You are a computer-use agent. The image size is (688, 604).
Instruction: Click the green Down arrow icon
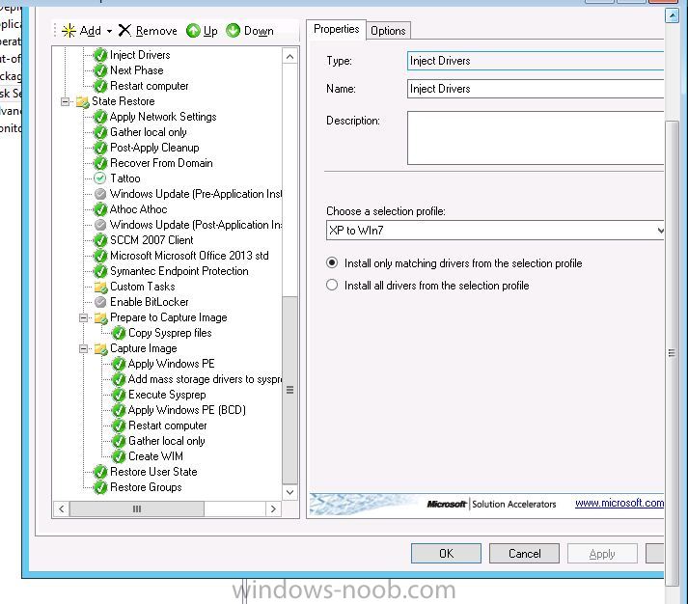[233, 31]
